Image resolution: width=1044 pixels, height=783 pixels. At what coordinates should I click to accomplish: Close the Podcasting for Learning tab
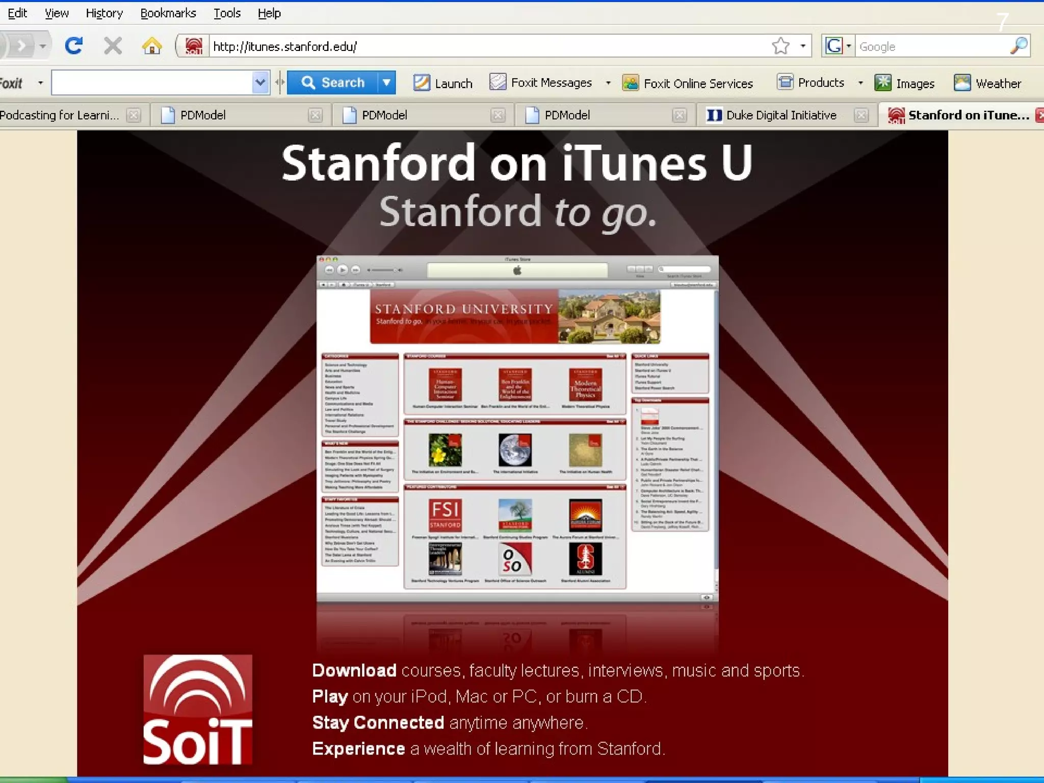(x=134, y=115)
